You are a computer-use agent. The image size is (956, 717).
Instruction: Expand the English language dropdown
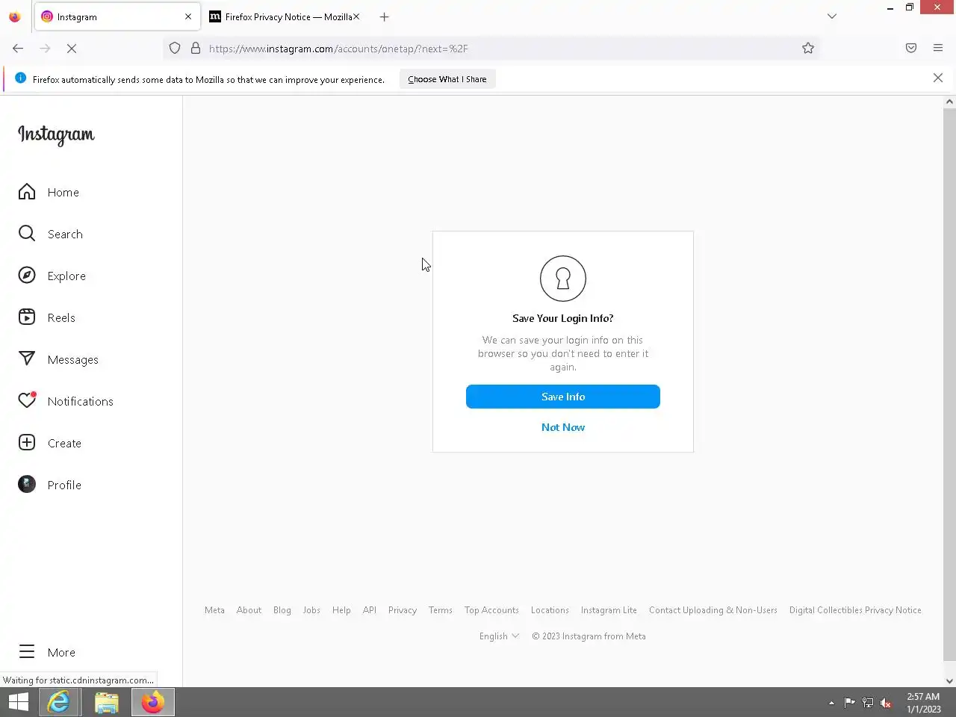click(x=499, y=636)
